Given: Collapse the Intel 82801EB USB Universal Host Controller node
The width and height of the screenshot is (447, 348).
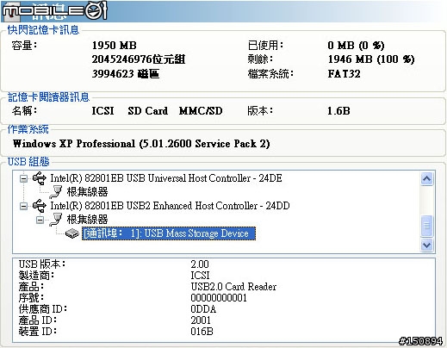Looking at the screenshot, I should coord(24,178).
